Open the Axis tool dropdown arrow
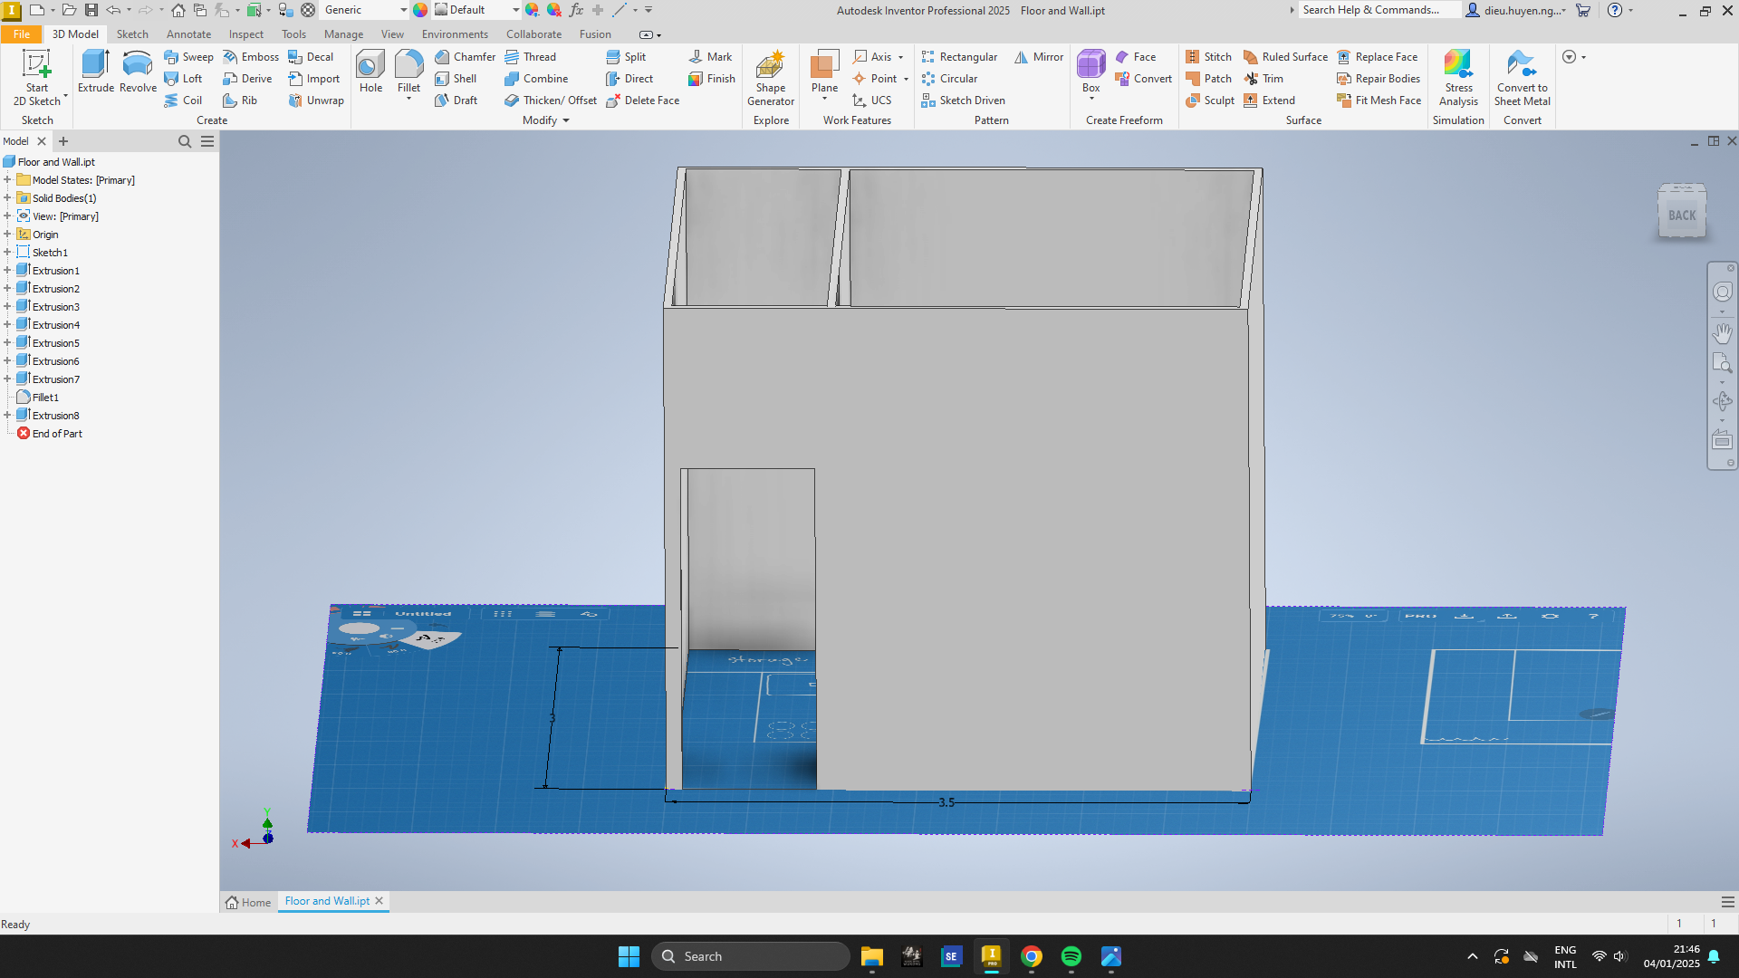Viewport: 1739px width, 978px height. tap(900, 57)
